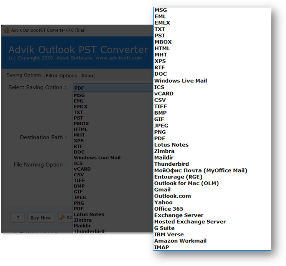Choose Outlook for Mac (OLM)

[186, 183]
